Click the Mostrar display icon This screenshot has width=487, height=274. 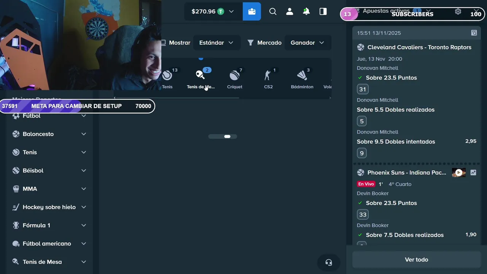tap(164, 43)
